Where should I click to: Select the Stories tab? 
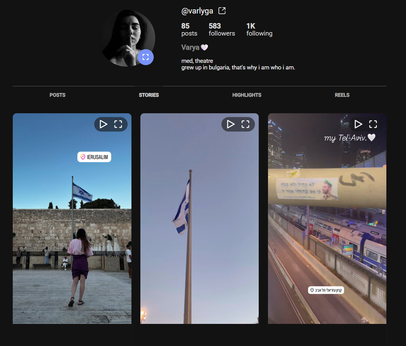[149, 95]
